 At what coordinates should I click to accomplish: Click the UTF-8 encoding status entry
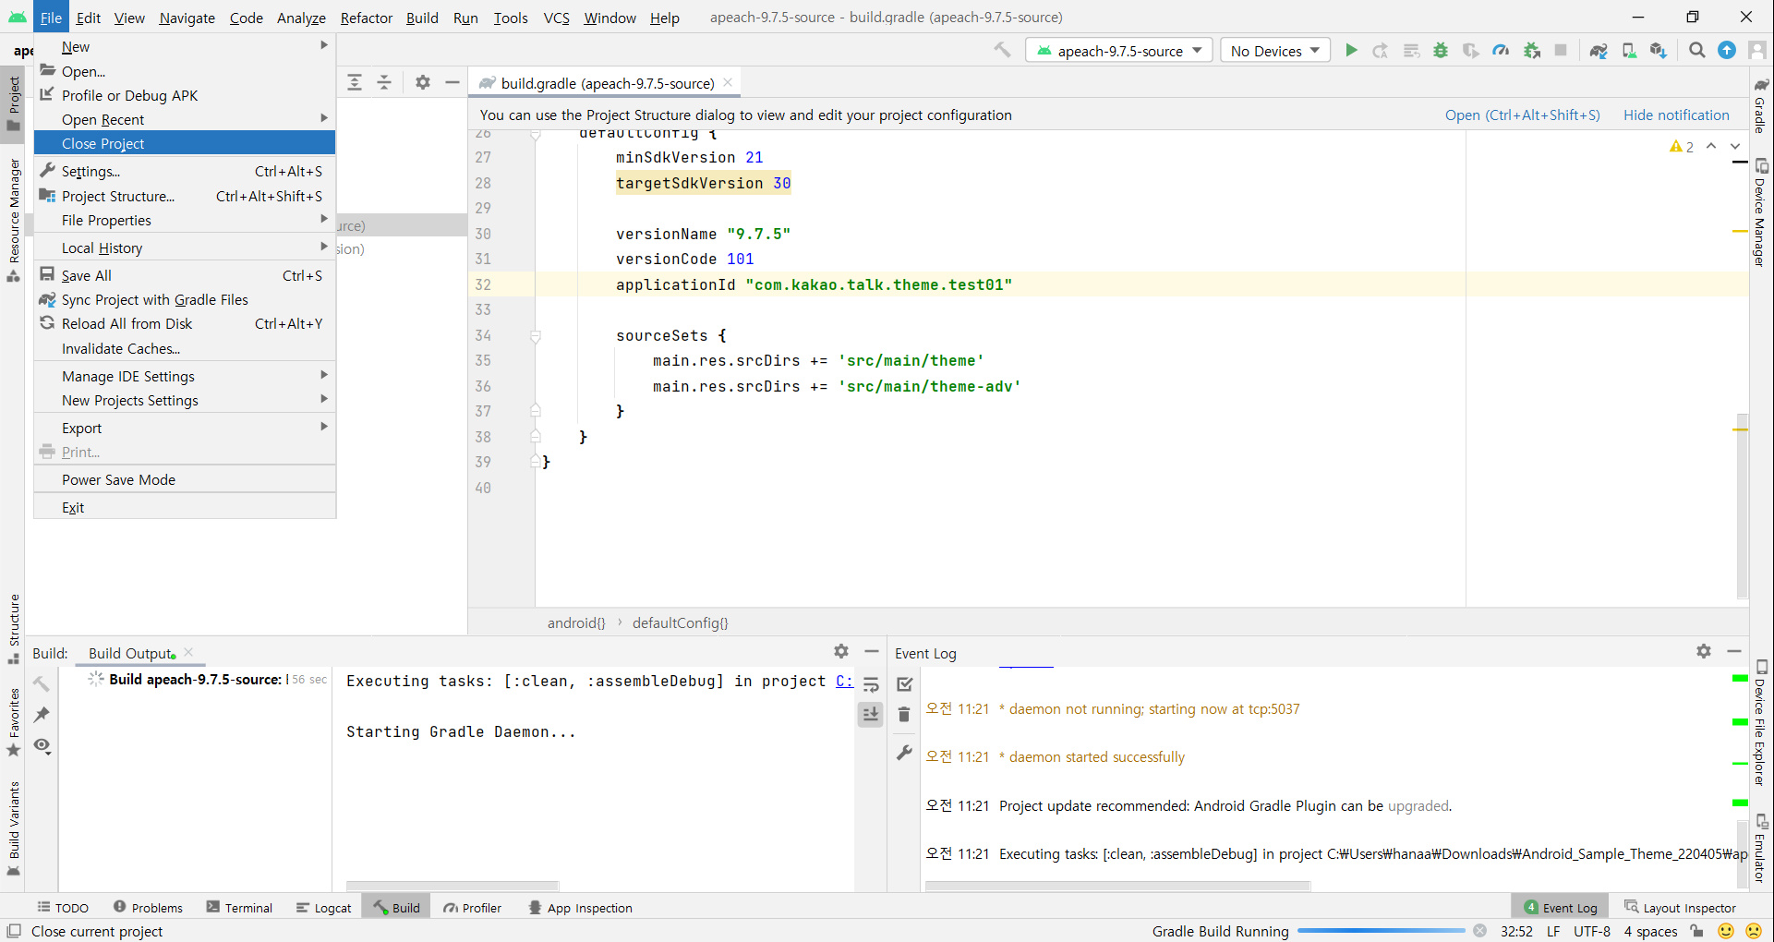1592,931
